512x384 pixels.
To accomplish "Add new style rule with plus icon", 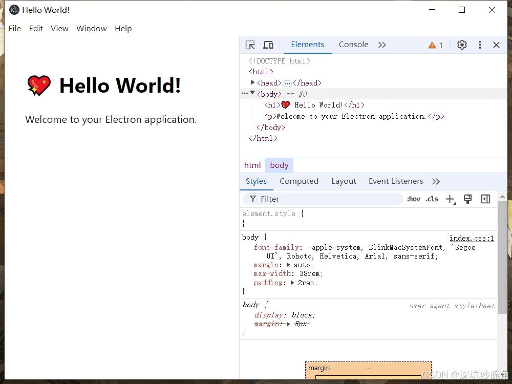I will (x=450, y=199).
